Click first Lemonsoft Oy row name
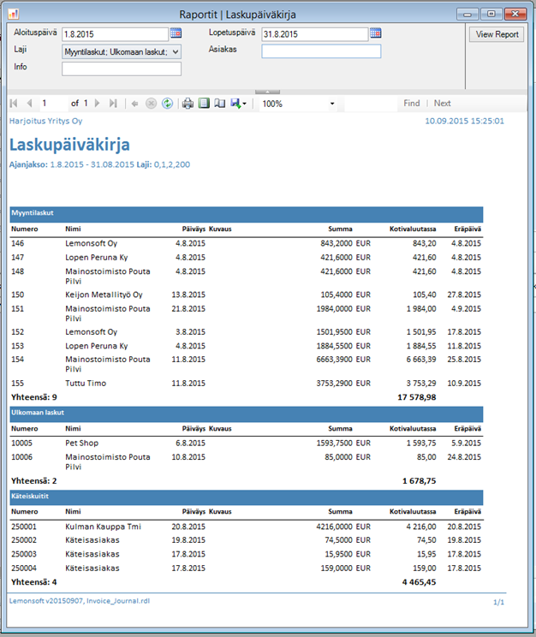This screenshot has width=536, height=637. 91,243
